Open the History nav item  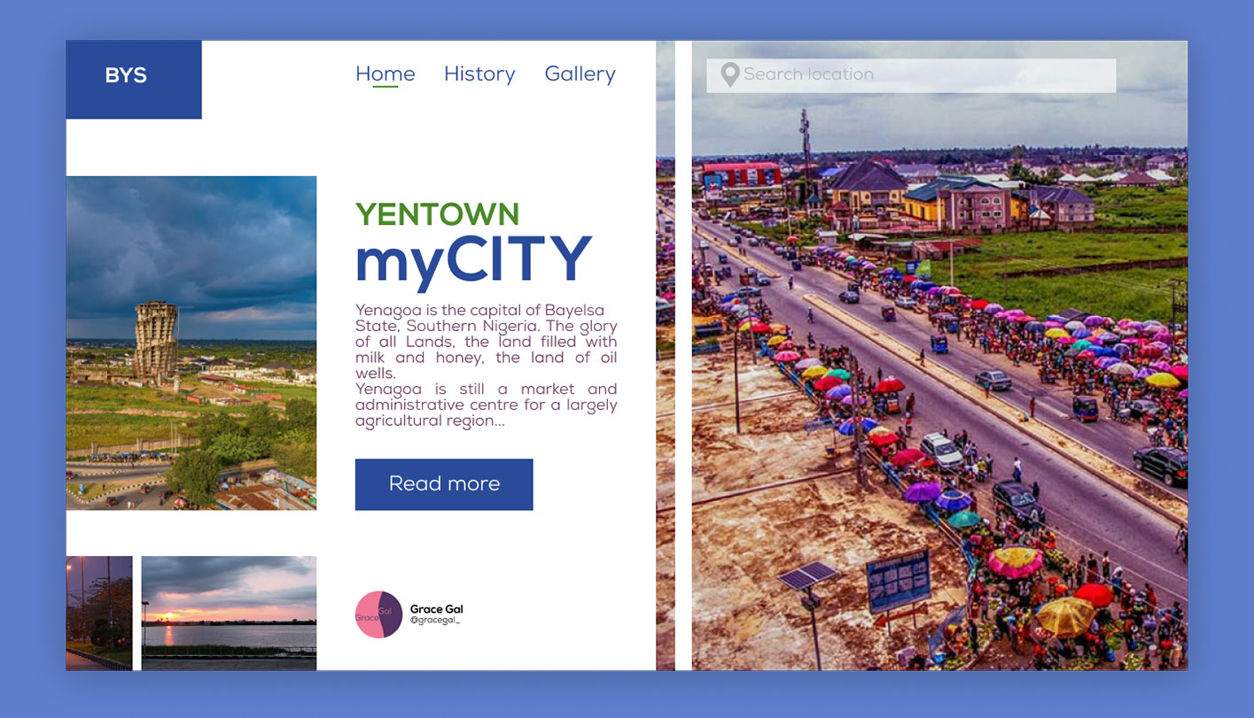coord(479,73)
